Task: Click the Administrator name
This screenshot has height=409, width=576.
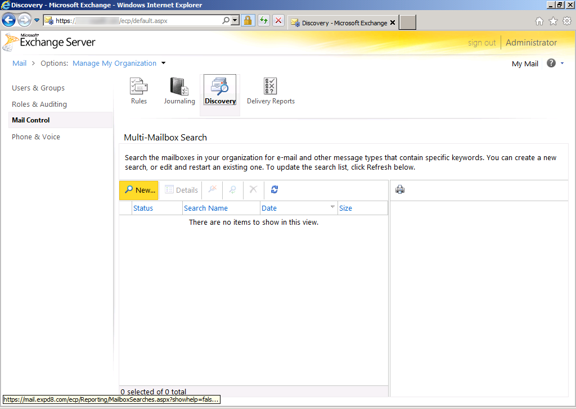Action: [x=531, y=43]
